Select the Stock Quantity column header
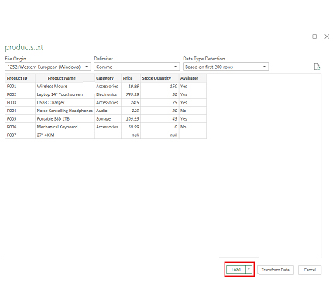 (160, 78)
